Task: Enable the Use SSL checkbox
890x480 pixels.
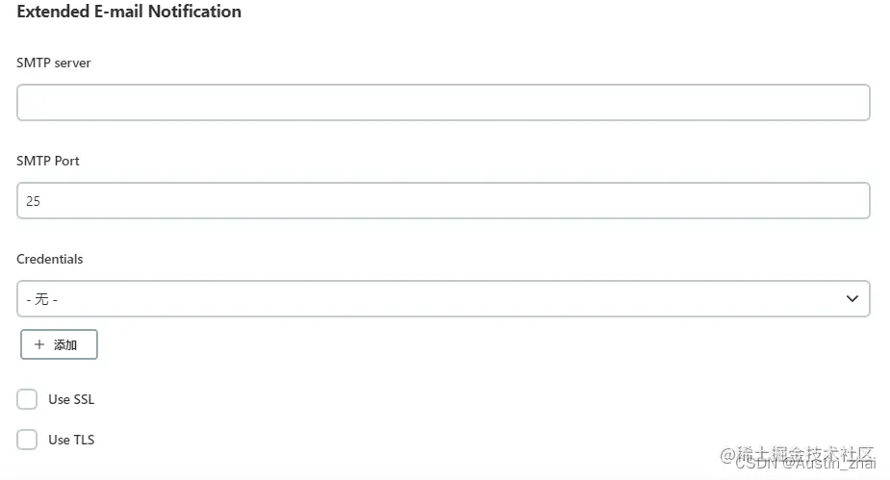Action: tap(27, 399)
